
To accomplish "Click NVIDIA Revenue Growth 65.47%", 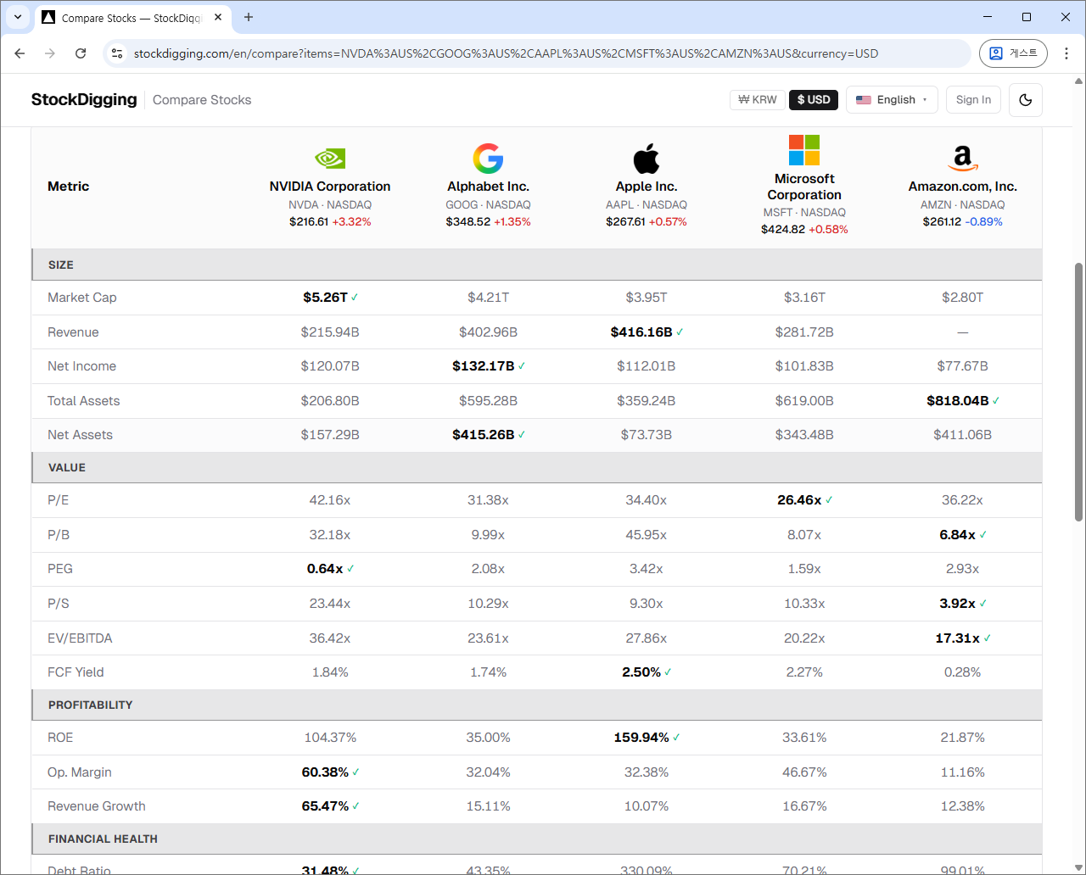I will click(x=325, y=806).
